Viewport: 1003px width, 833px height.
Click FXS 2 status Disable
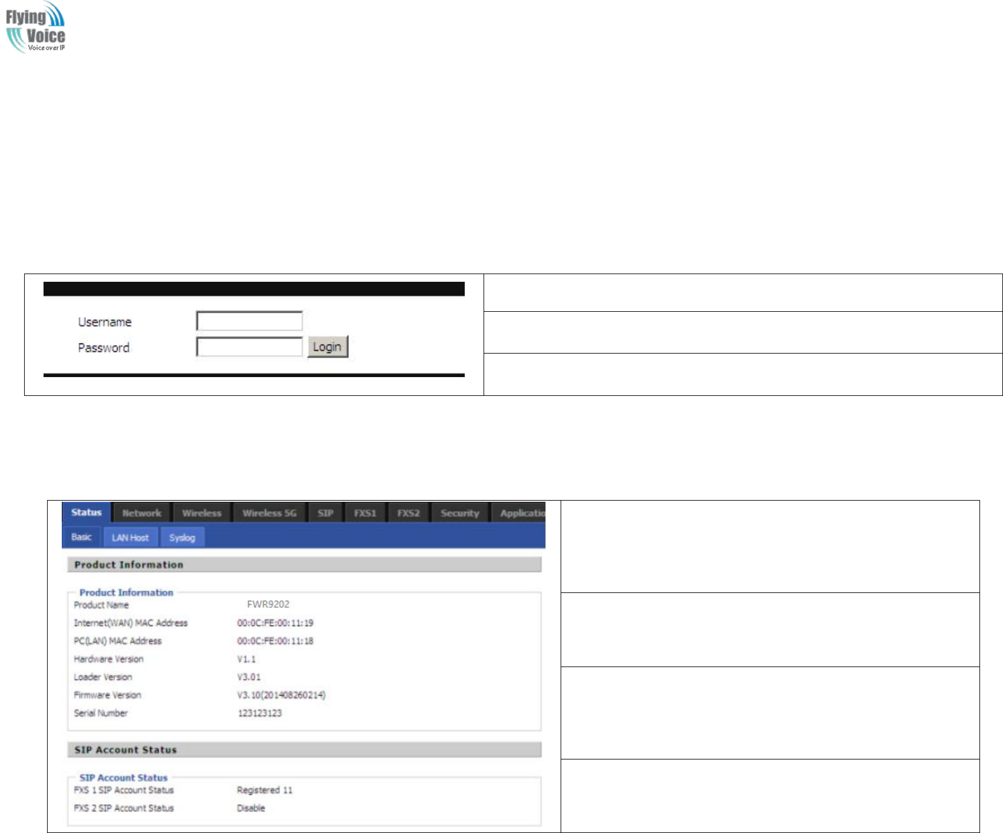pyautogui.click(x=251, y=808)
